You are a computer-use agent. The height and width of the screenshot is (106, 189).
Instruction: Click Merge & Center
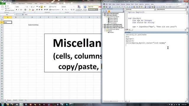click(x=54, y=10)
